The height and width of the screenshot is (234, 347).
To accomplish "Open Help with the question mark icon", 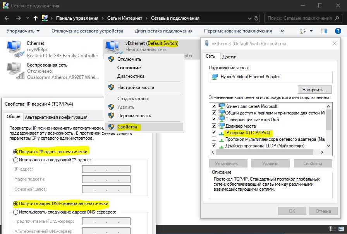I will point(338,31).
